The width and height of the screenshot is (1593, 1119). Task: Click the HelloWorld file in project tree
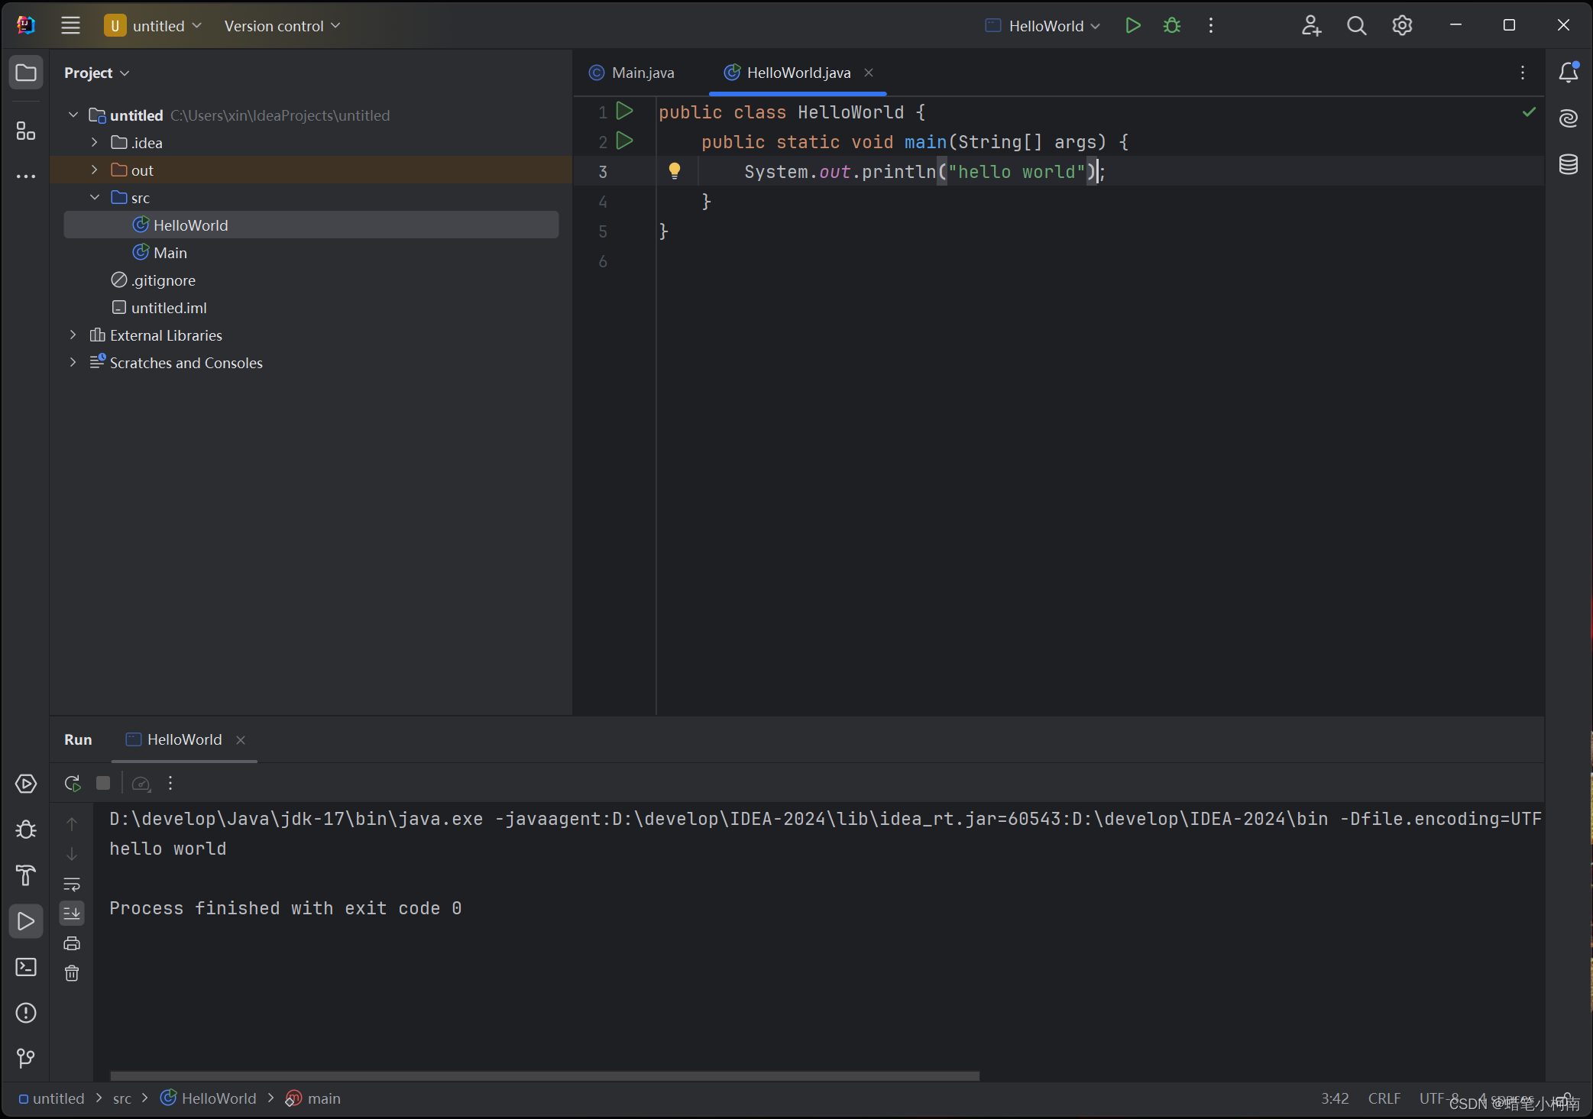pyautogui.click(x=192, y=225)
